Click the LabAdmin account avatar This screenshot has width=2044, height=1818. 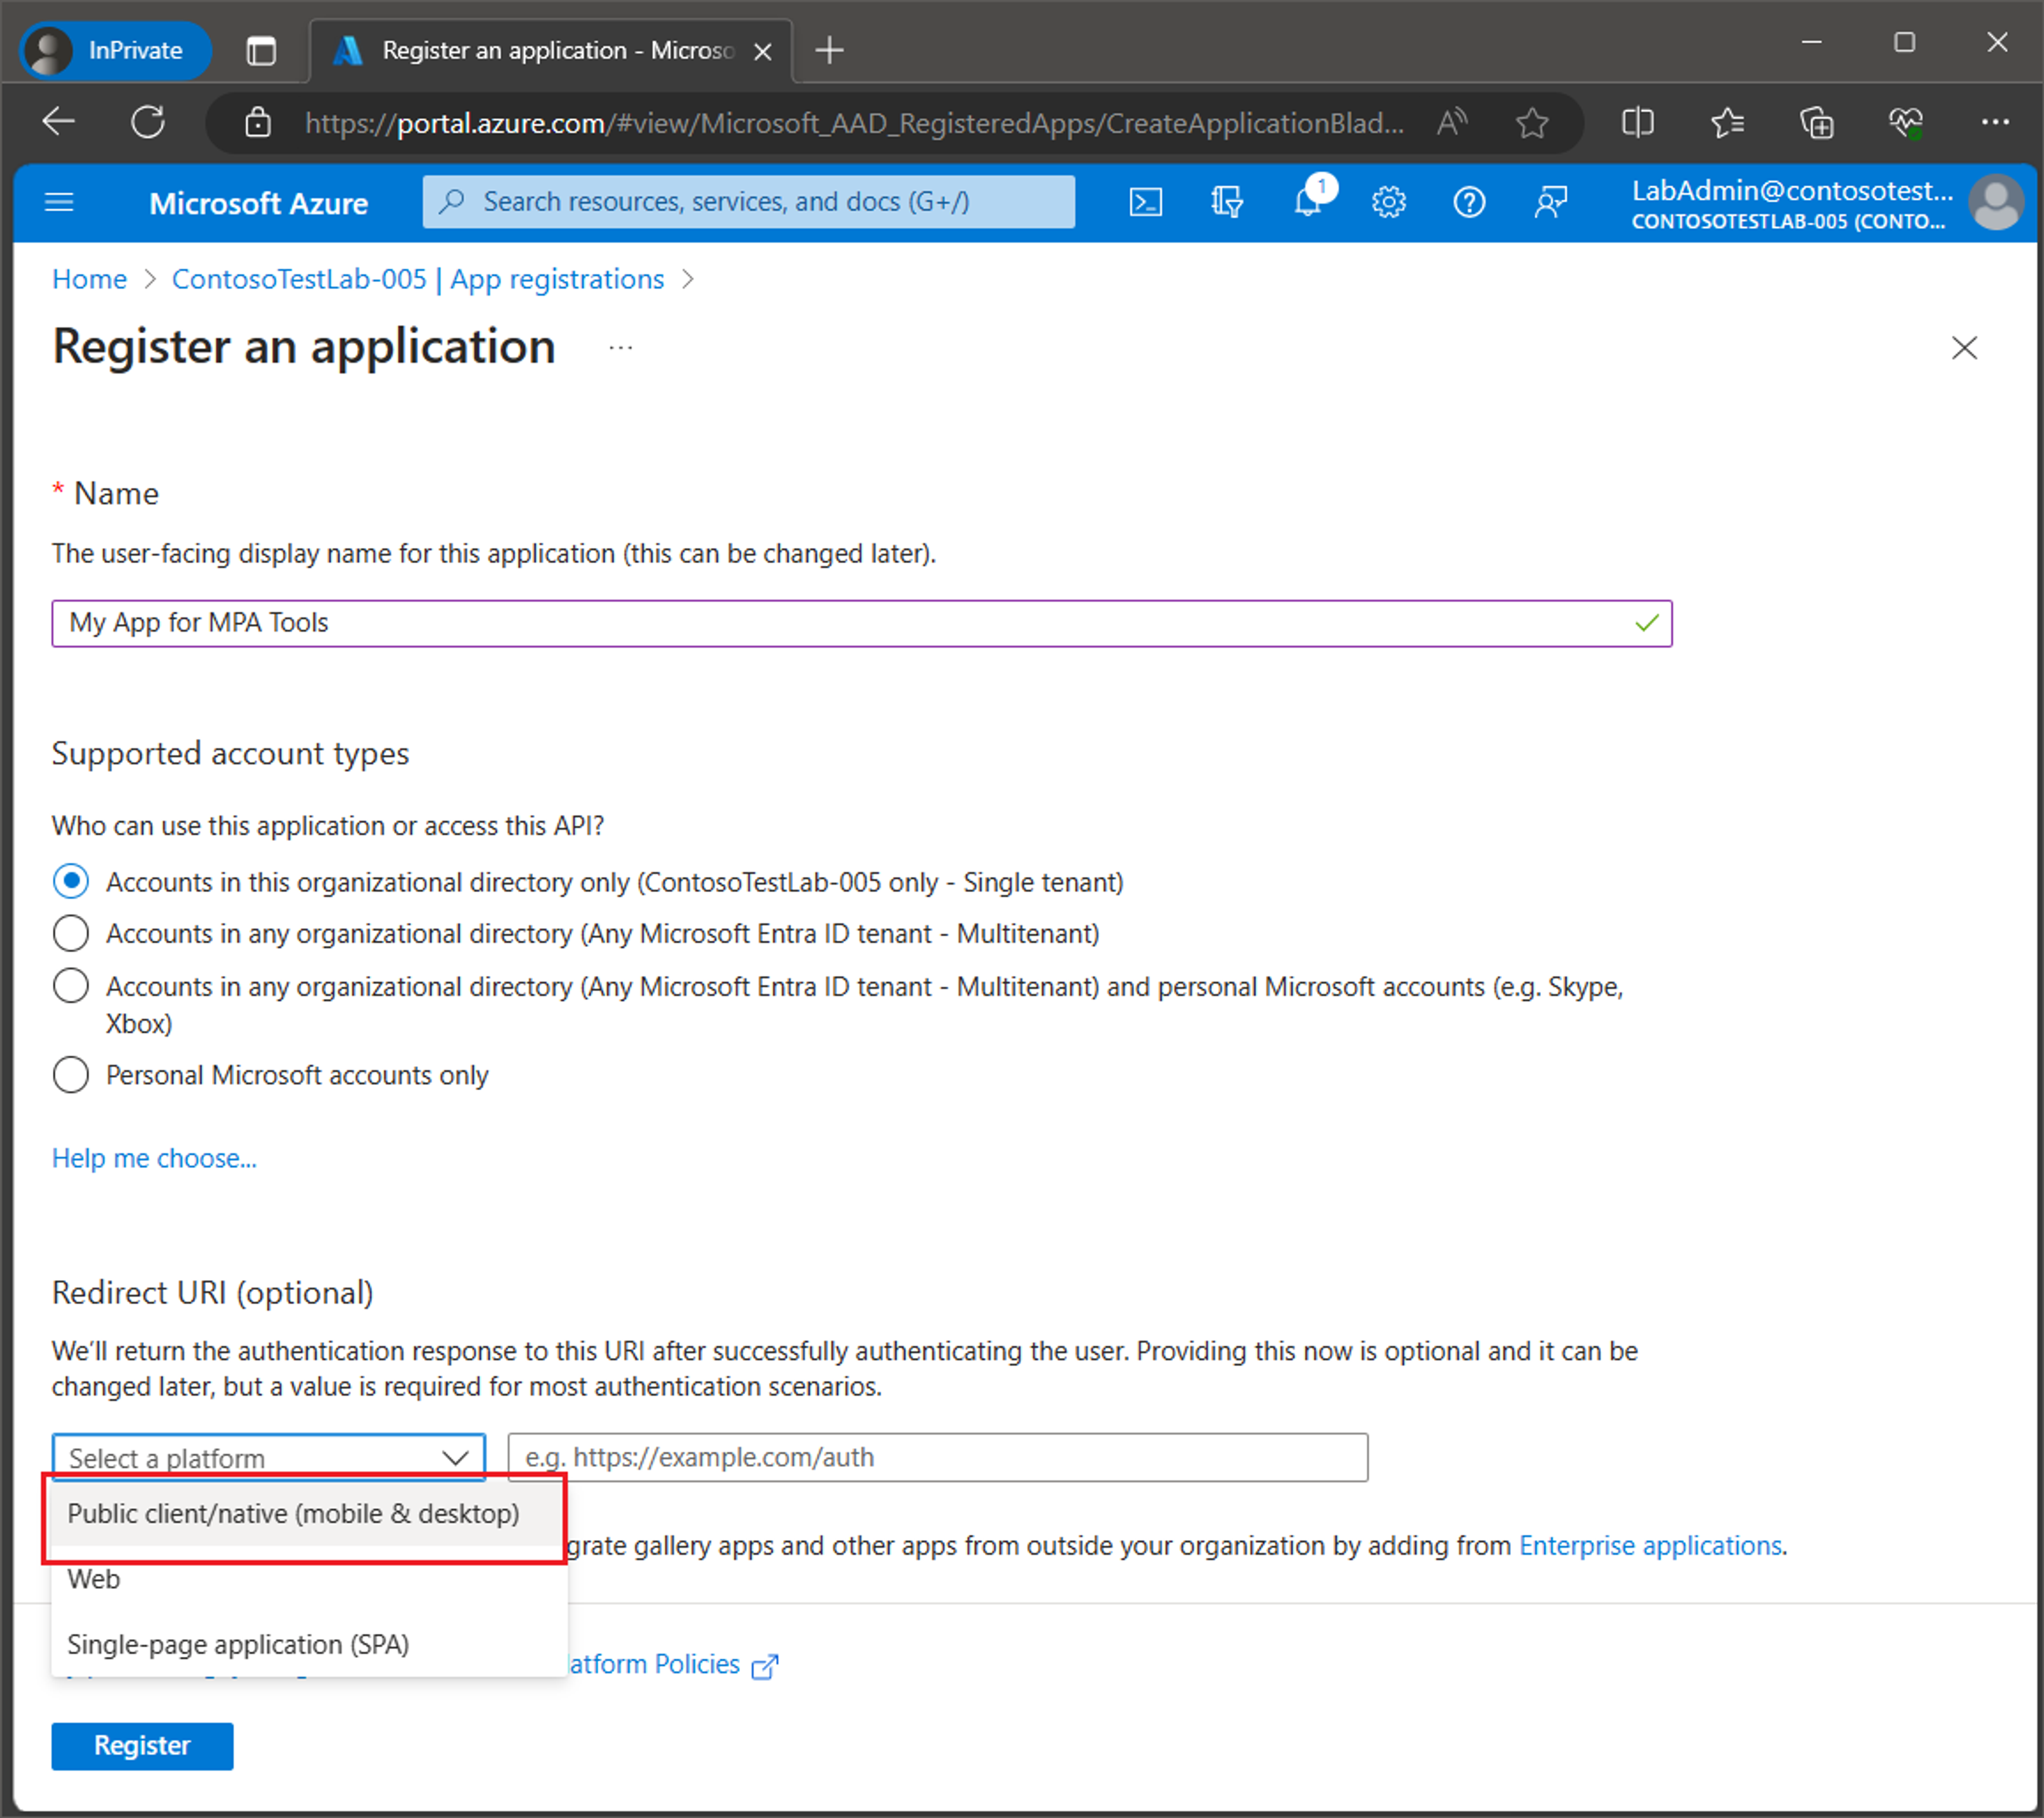(x=1996, y=203)
